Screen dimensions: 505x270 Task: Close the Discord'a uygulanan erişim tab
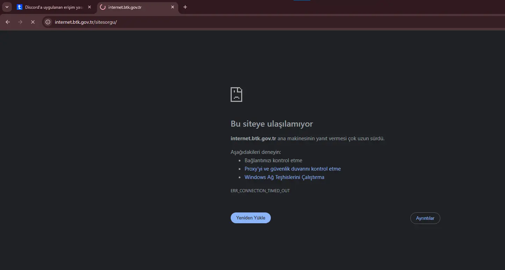[x=89, y=7]
